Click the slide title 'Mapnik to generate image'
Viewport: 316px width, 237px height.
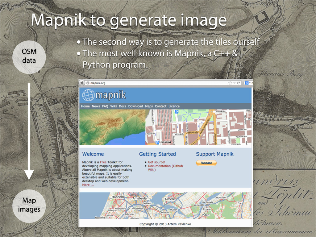[x=129, y=20]
